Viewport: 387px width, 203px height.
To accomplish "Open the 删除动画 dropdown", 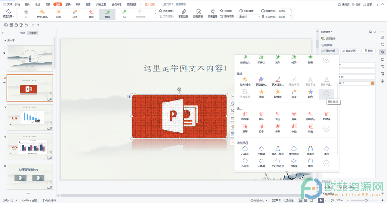I will pos(228,16).
